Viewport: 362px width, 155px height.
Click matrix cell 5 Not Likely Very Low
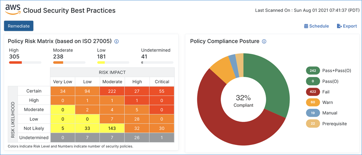[x=62, y=128]
